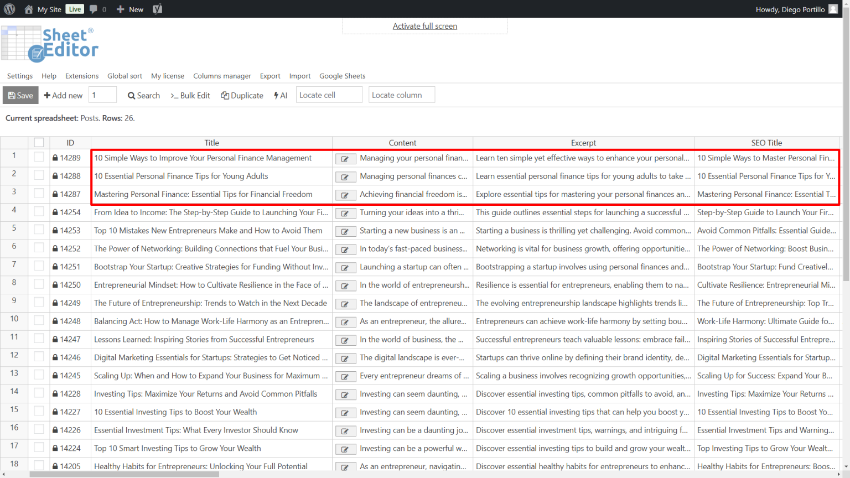Open the Settings menu
Image resolution: width=850 pixels, height=478 pixels.
[x=19, y=76]
